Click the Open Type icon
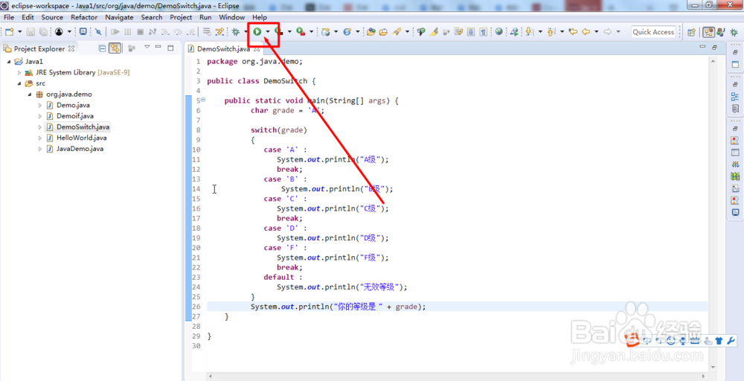744x381 pixels. [371, 32]
